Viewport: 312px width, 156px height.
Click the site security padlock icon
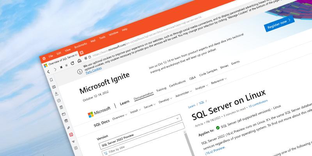[90, 57]
